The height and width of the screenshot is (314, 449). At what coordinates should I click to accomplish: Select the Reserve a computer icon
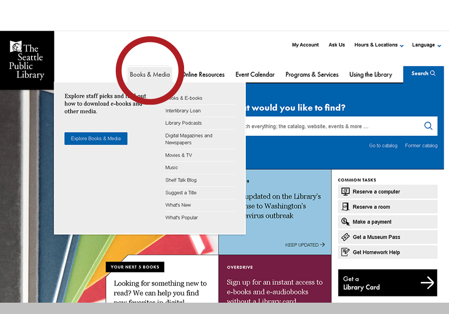pyautogui.click(x=345, y=191)
